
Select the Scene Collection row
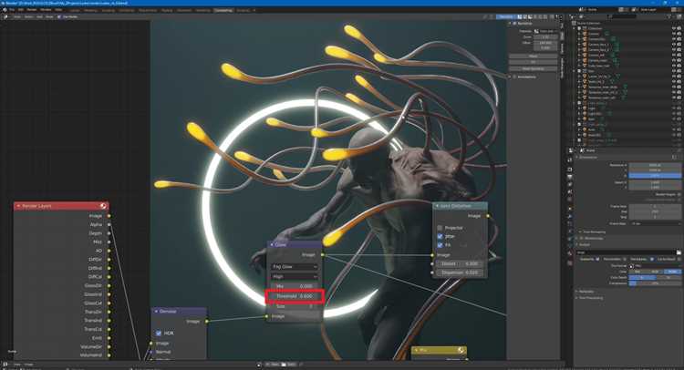tap(588, 23)
